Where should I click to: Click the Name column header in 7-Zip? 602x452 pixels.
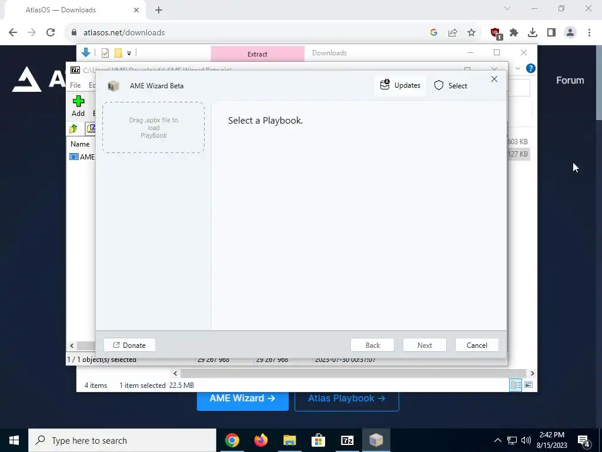point(80,144)
